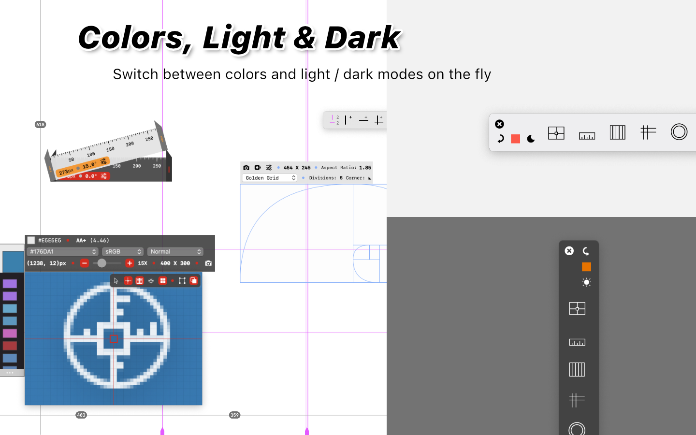This screenshot has width=696, height=435.
Task: Click the 403 guide distance badge
Action: 81,415
